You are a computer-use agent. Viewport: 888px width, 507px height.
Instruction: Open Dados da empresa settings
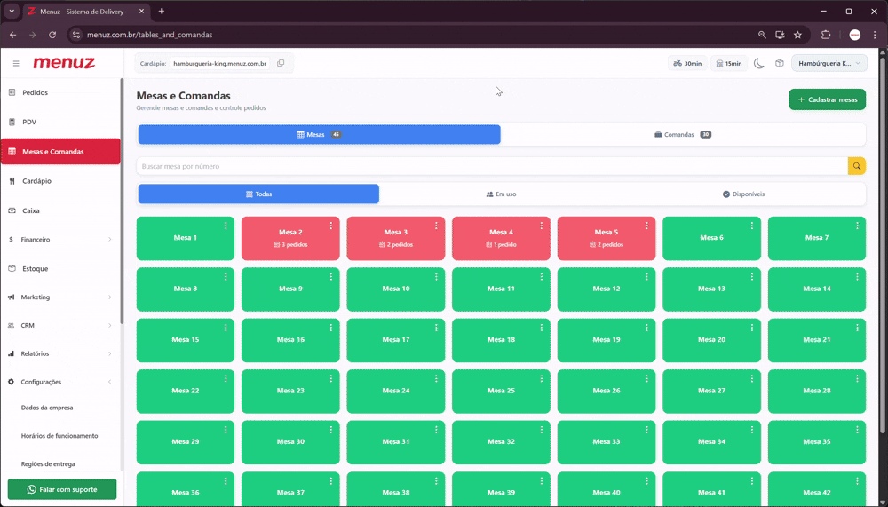pyautogui.click(x=47, y=408)
